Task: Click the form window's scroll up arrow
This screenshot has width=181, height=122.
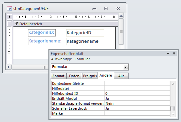Action: tap(121, 16)
